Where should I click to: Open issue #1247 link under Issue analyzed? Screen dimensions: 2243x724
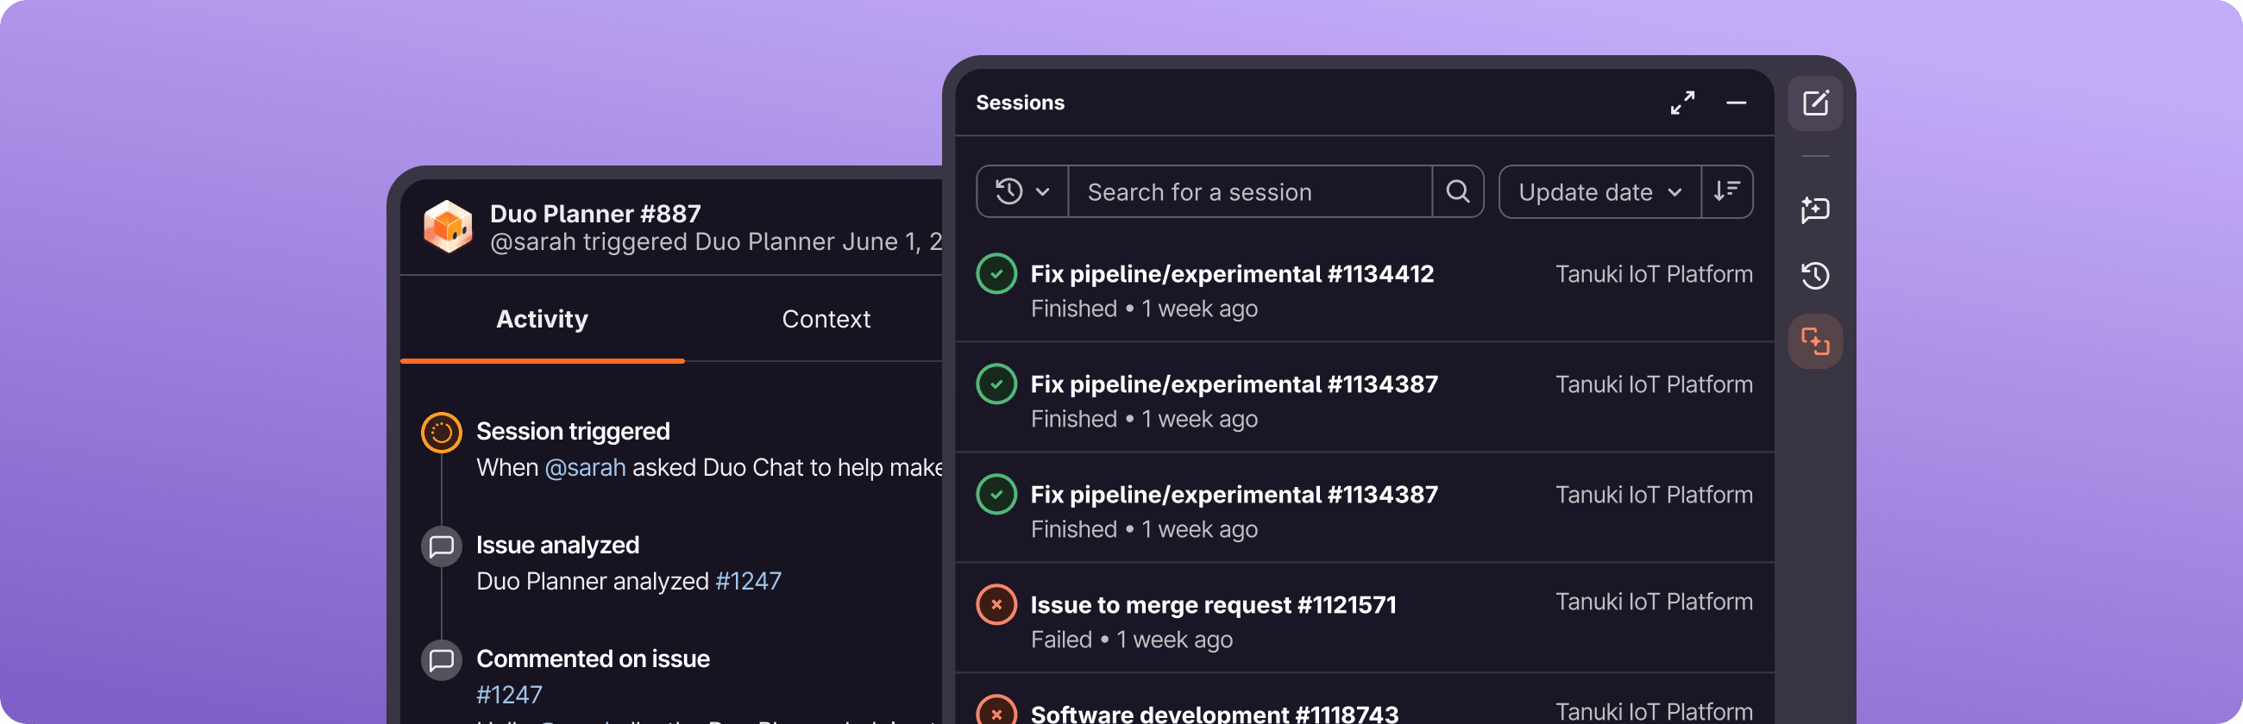point(748,580)
